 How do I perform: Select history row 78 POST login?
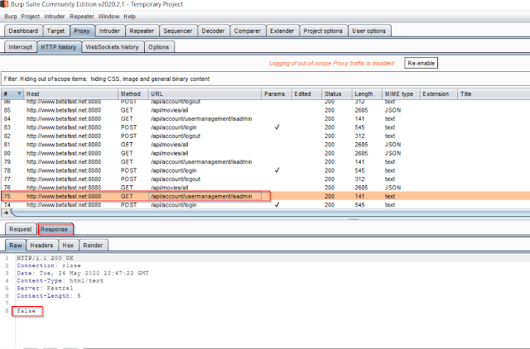(265, 170)
